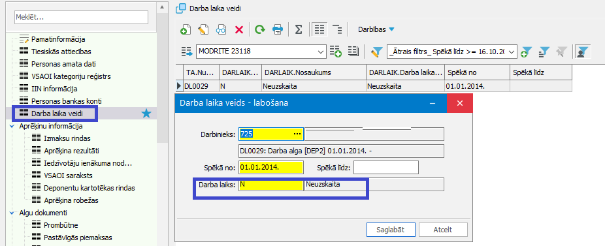Open VSAOI saraksts tree item
This screenshot has height=246, width=605.
click(x=69, y=176)
